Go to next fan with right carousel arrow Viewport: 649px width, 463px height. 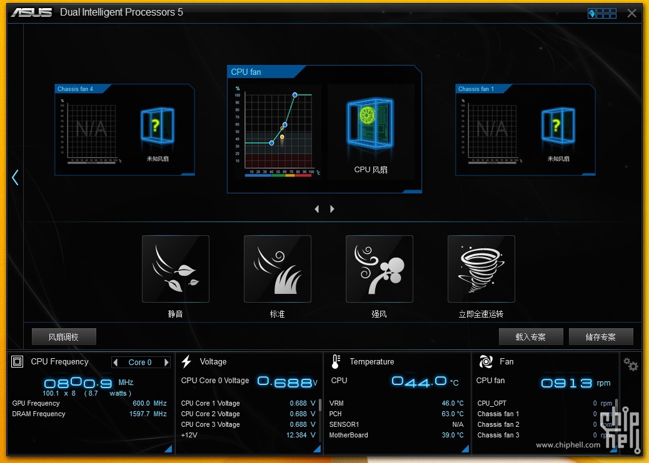[332, 209]
